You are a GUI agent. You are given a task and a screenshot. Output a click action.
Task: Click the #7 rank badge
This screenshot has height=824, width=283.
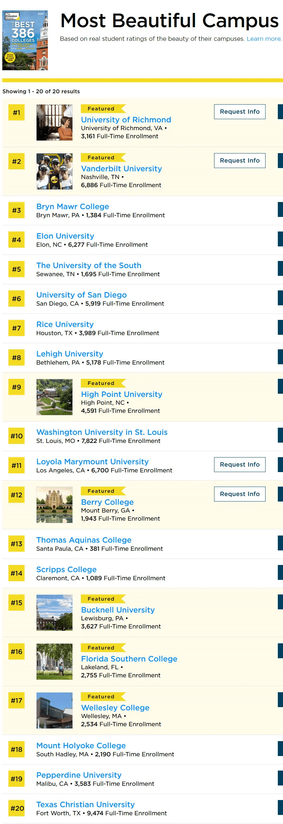pyautogui.click(x=16, y=328)
